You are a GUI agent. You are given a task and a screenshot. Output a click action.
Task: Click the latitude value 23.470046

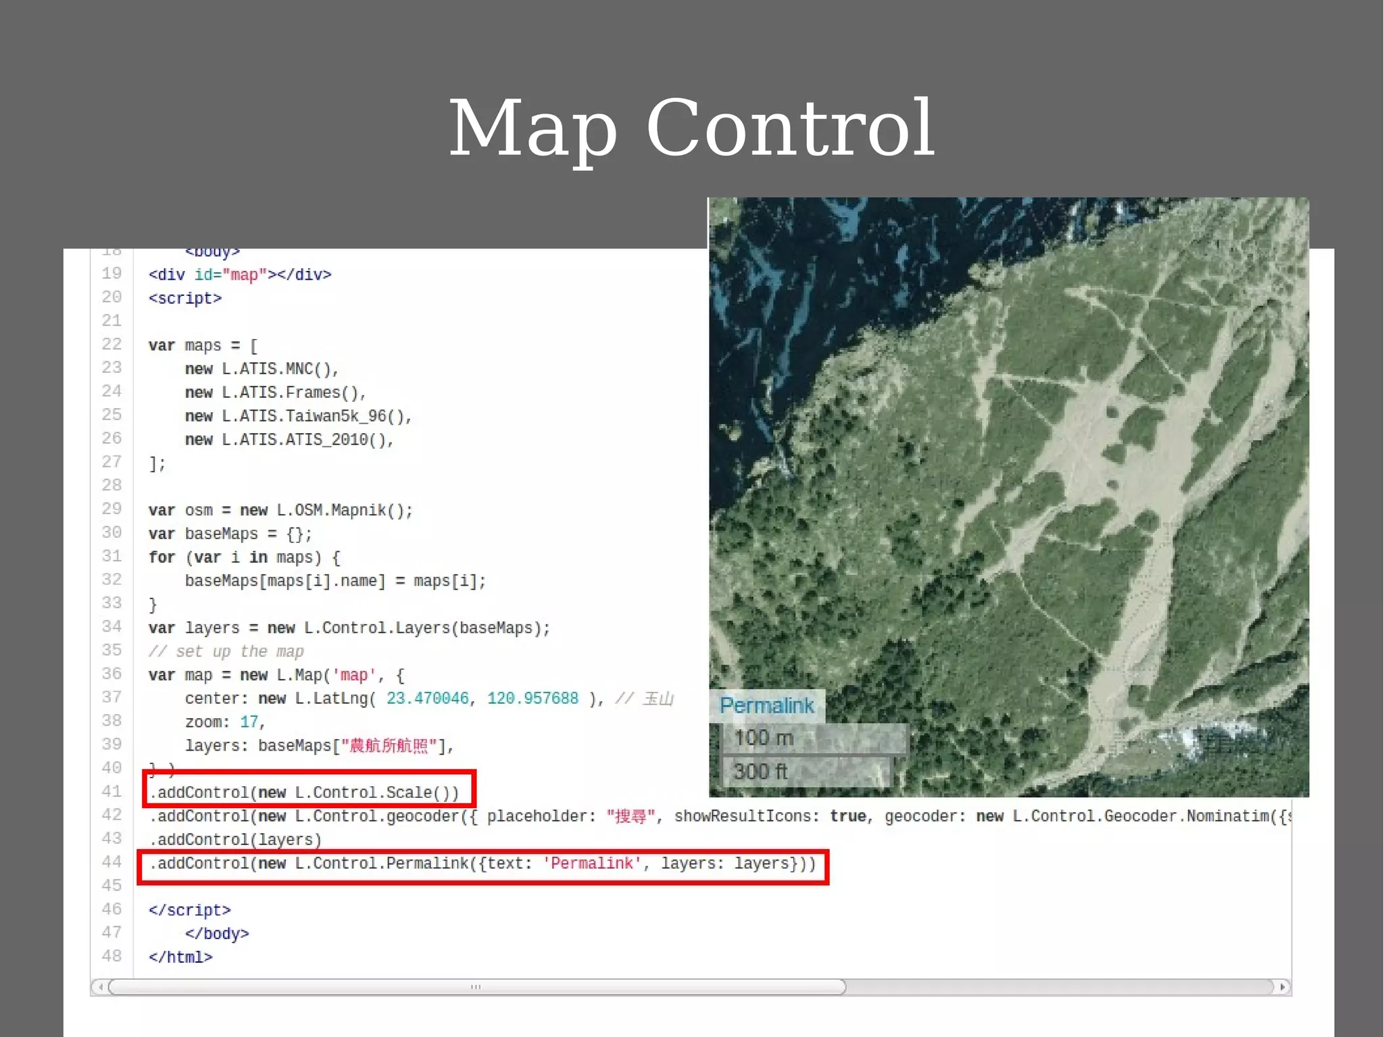(427, 699)
